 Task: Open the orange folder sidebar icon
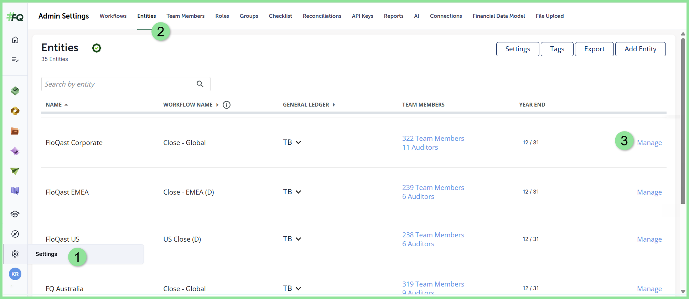(15, 131)
